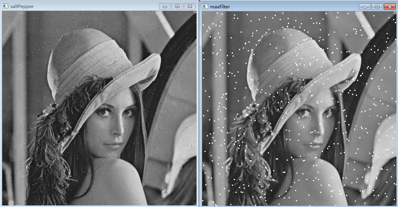The height and width of the screenshot is (207, 398).
Task: Maximize the maxFilter window
Action: [x=377, y=6]
